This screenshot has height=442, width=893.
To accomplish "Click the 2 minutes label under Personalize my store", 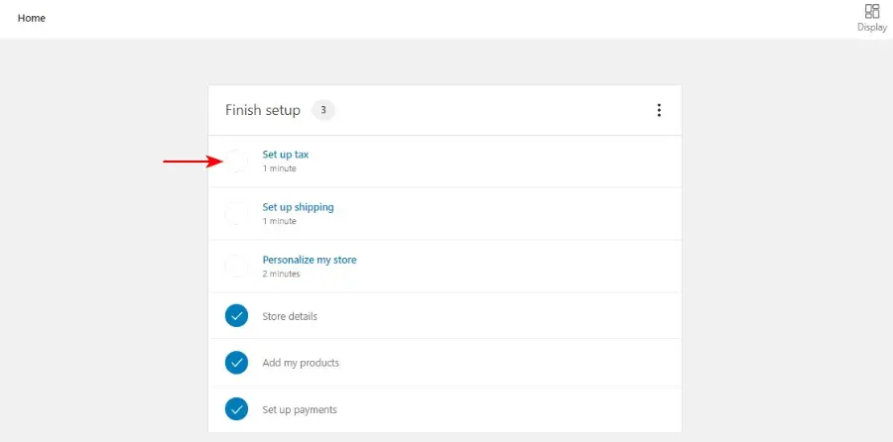I will pos(281,274).
